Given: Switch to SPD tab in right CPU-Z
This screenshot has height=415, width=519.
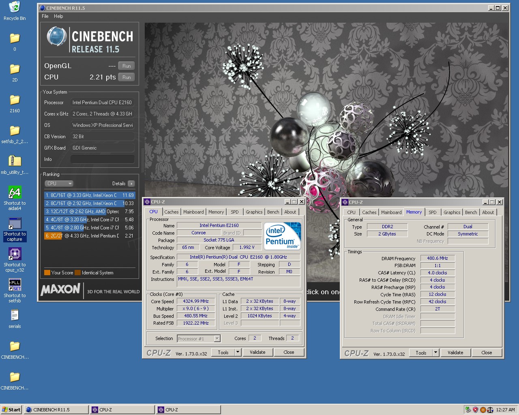Looking at the screenshot, I should (x=433, y=212).
